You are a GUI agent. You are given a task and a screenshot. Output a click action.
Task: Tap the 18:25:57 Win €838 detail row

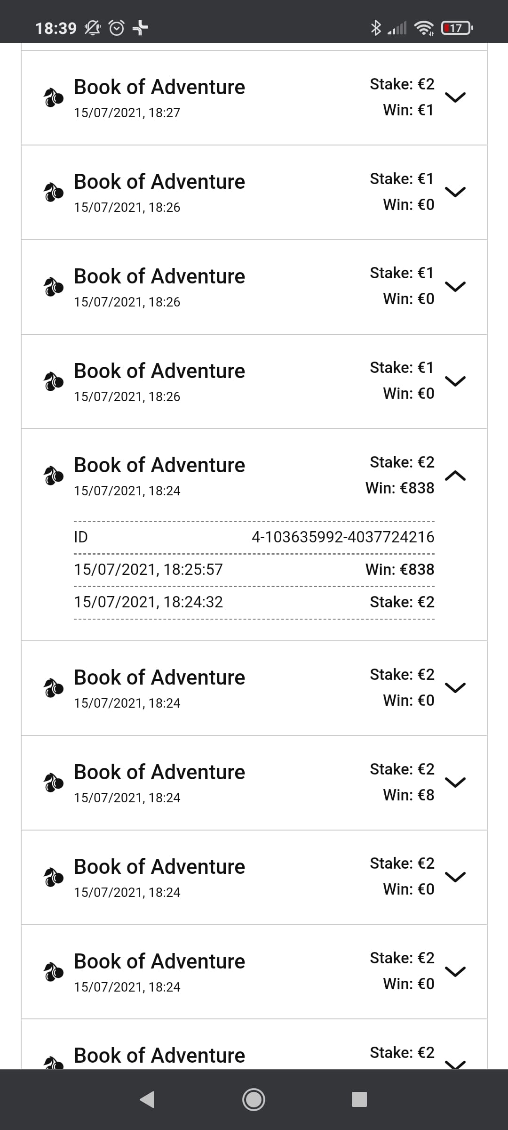[x=254, y=570]
